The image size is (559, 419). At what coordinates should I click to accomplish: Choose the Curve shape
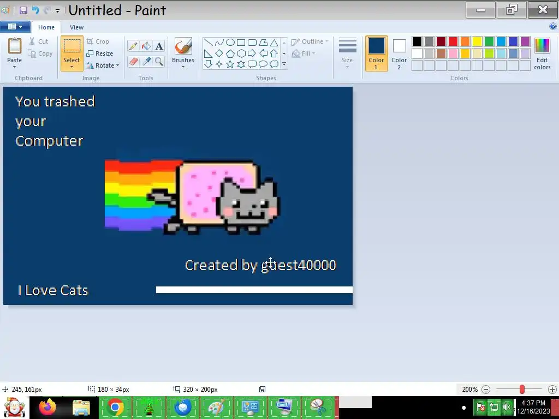[219, 43]
